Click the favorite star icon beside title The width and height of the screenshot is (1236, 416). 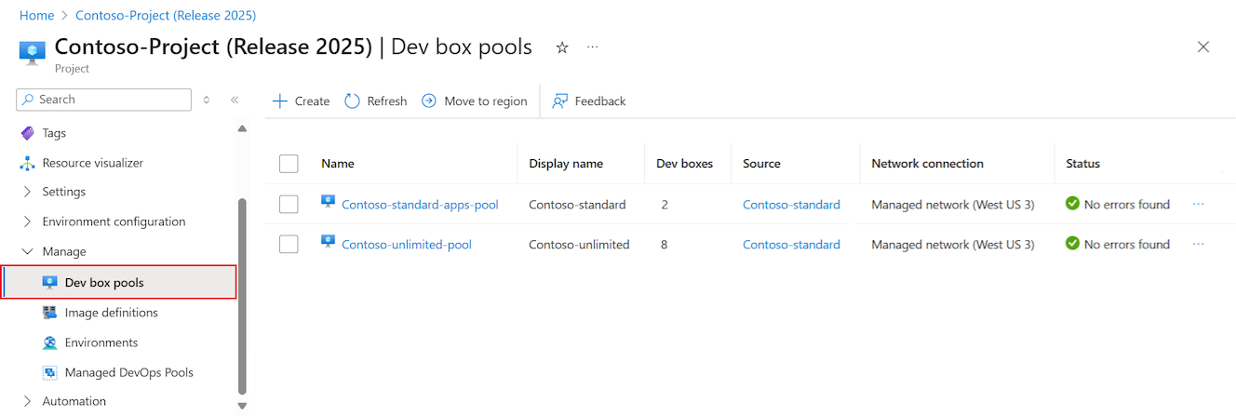[x=562, y=47]
